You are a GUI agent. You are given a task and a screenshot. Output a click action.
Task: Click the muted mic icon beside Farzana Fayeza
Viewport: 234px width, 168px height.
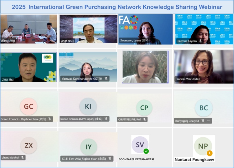200,41
